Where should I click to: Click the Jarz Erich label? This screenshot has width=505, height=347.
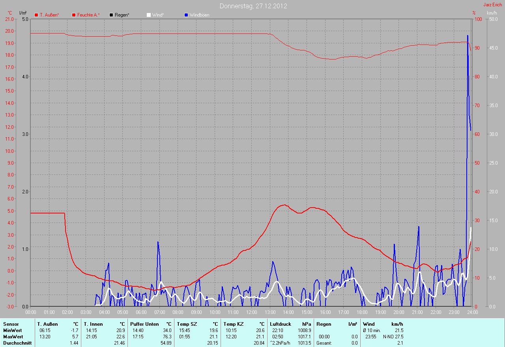coord(493,5)
